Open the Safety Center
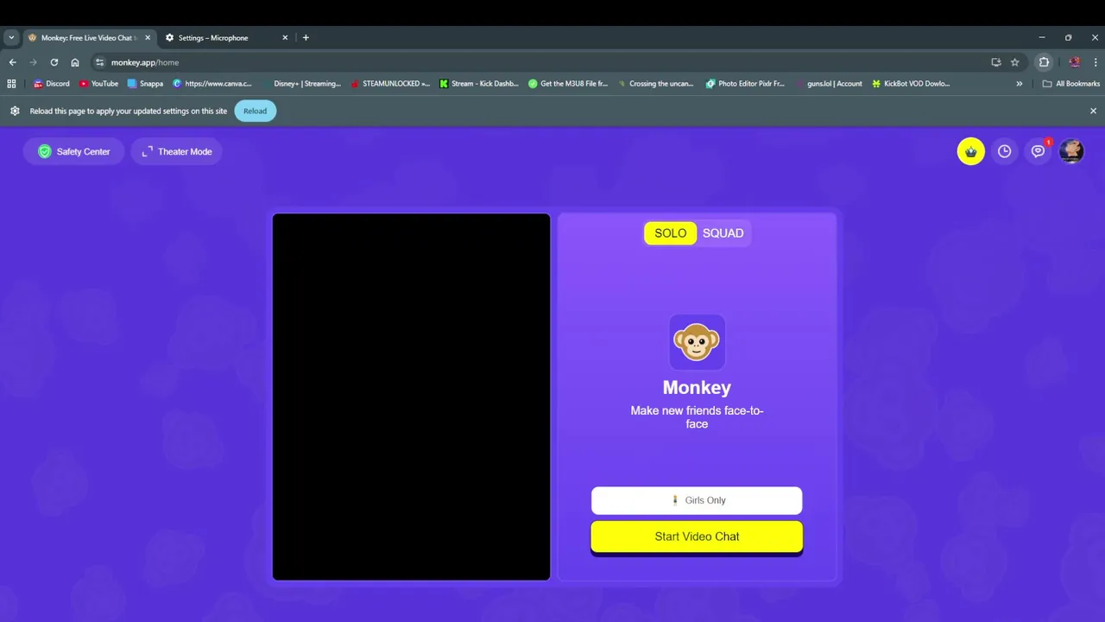1105x622 pixels. 74,151
